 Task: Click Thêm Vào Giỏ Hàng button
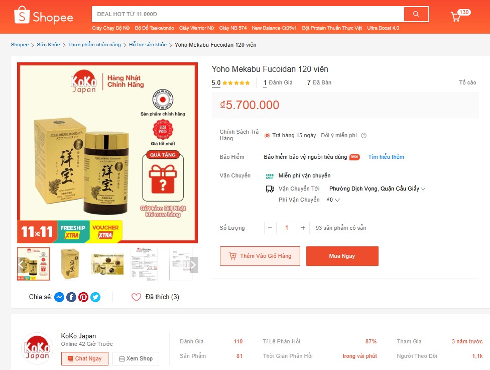tap(260, 256)
